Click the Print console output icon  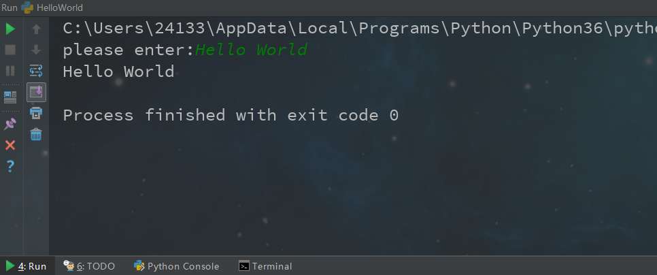tap(36, 113)
